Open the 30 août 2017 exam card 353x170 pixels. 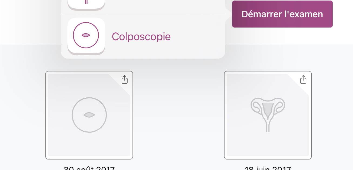(x=89, y=115)
